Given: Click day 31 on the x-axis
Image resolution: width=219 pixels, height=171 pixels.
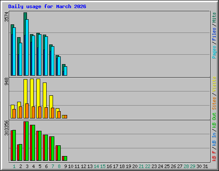Looking at the screenshot, I should coord(205,166).
